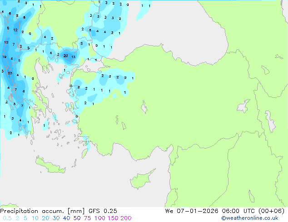Click the 30 value in the color legend

(x=56, y=218)
